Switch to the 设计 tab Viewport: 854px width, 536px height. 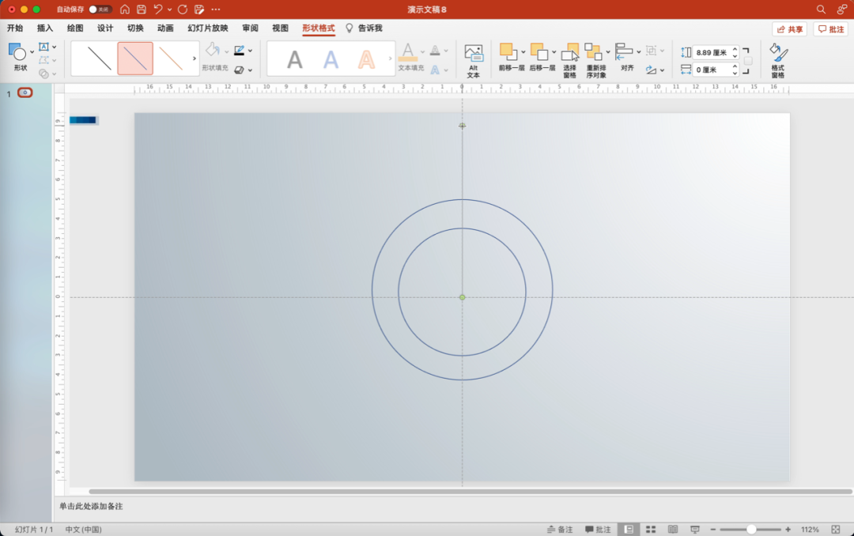pos(105,28)
